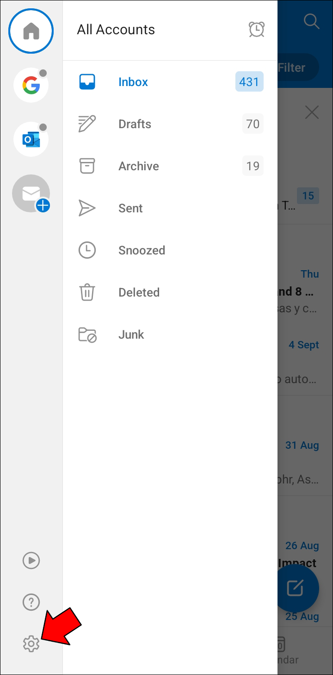
Task: Open the Inbox folder
Action: click(x=133, y=82)
